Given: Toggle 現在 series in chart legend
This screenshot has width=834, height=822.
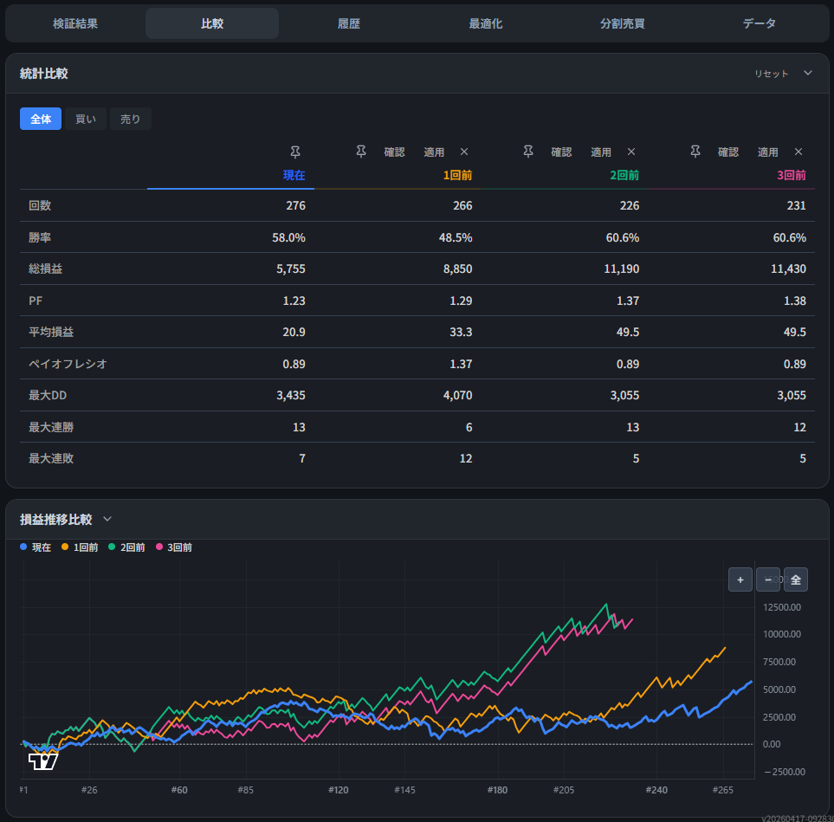Looking at the screenshot, I should [x=36, y=547].
